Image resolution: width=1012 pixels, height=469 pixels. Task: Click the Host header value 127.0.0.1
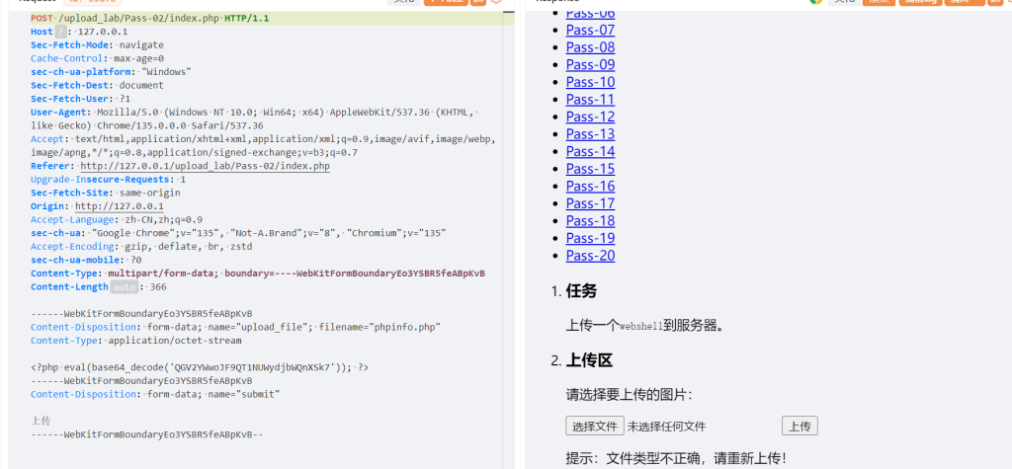point(103,32)
